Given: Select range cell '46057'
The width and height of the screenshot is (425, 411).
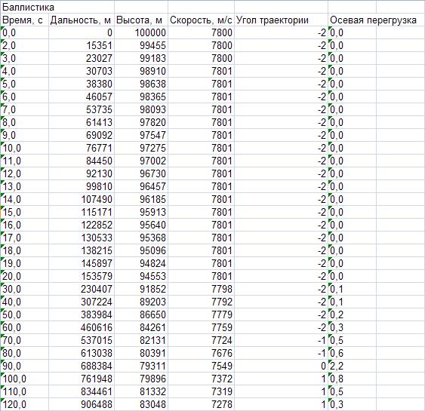Looking at the screenshot, I should click(x=82, y=97).
